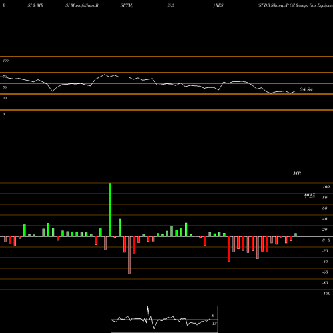Click the SI(TM) header text
This screenshot has width=333, height=333.
click(x=127, y=5)
